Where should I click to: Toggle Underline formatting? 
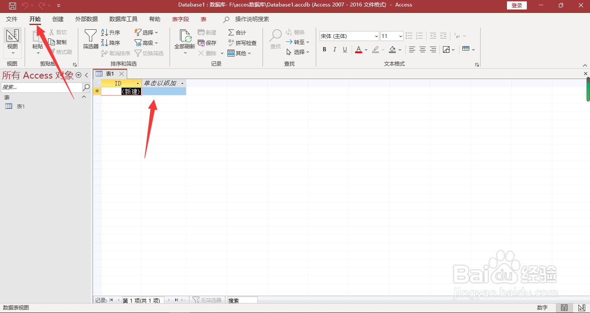click(x=345, y=50)
